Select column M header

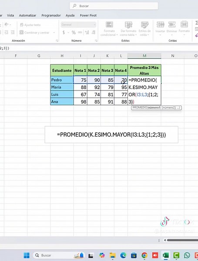144,56
